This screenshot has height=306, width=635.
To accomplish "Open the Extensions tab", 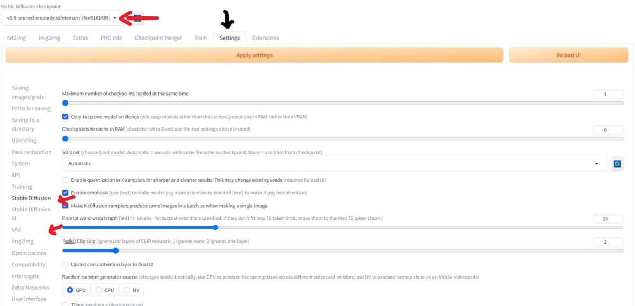I will click(266, 38).
